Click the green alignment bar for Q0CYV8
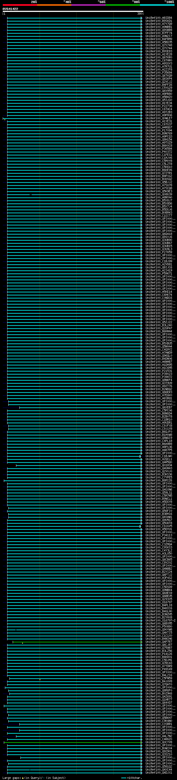The width and height of the screenshot is (177, 780). [x=73, y=742]
